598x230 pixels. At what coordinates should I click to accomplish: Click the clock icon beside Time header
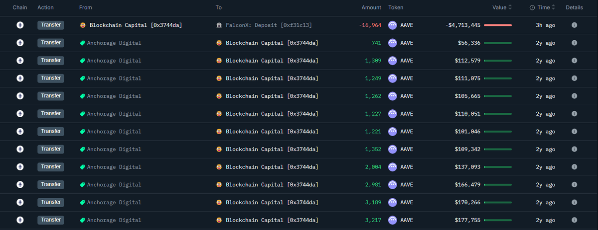[x=532, y=7]
